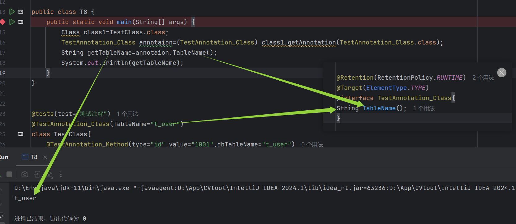Click 'getTableName' argument inside println
The width and height of the screenshot is (516, 224).
pyautogui.click(x=154, y=63)
